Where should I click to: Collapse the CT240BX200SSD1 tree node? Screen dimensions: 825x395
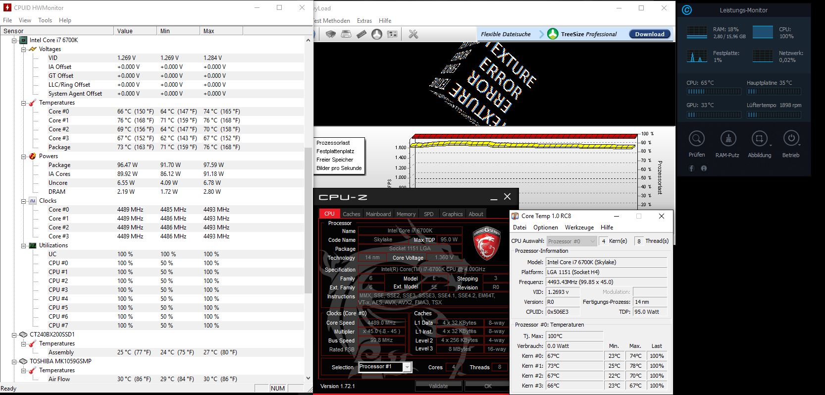[x=14, y=335]
